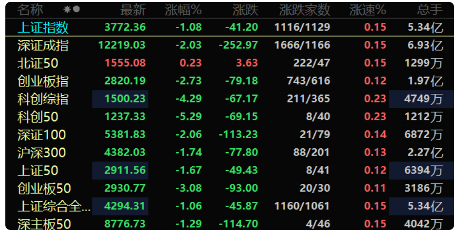Sort by the 总手 column header

[x=430, y=10]
